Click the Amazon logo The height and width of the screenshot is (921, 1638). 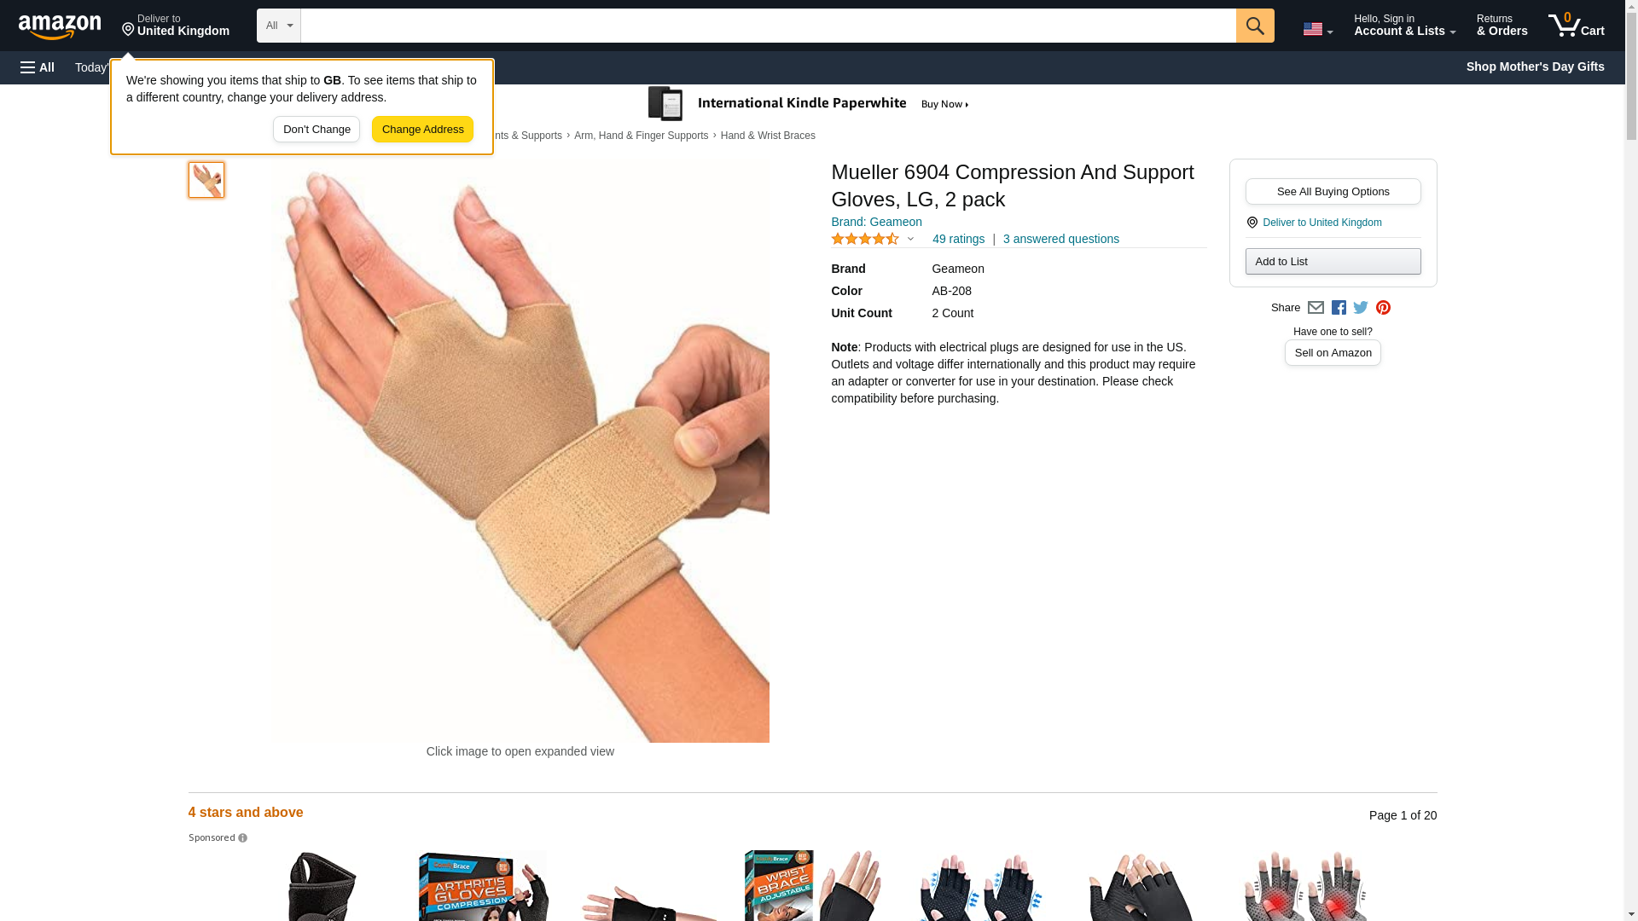tap(60, 26)
